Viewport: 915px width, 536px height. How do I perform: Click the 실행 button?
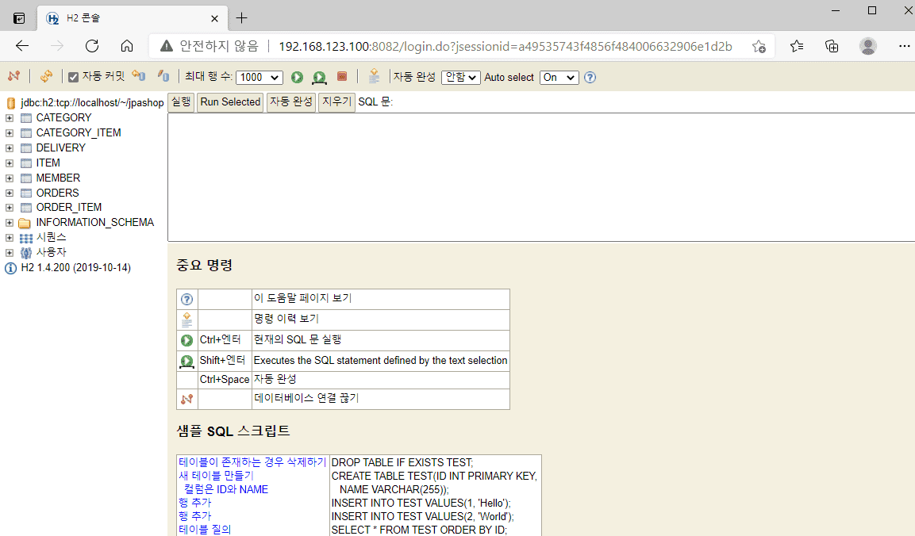(x=181, y=102)
